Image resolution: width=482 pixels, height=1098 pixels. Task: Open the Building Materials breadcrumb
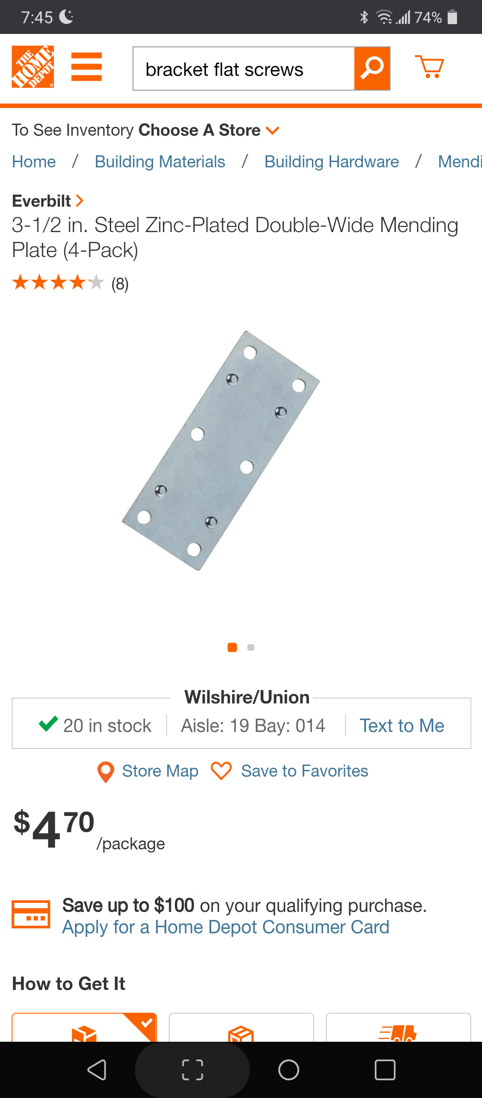point(160,162)
